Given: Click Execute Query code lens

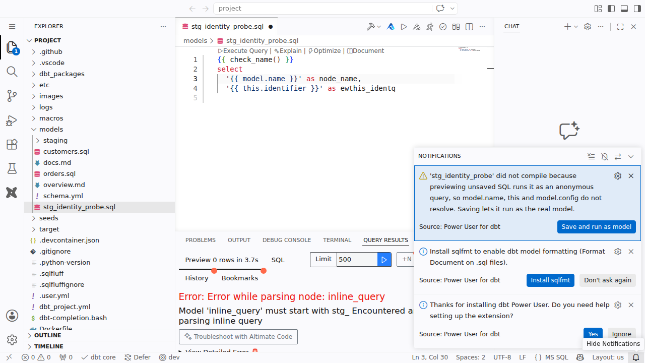Looking at the screenshot, I should coord(243,51).
